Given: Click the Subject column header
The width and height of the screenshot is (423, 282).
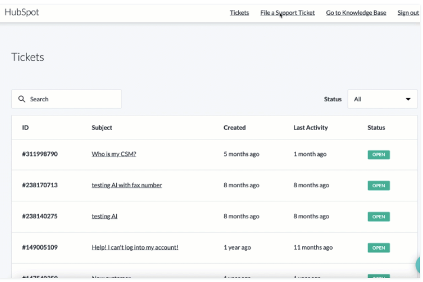Looking at the screenshot, I should pos(101,128).
